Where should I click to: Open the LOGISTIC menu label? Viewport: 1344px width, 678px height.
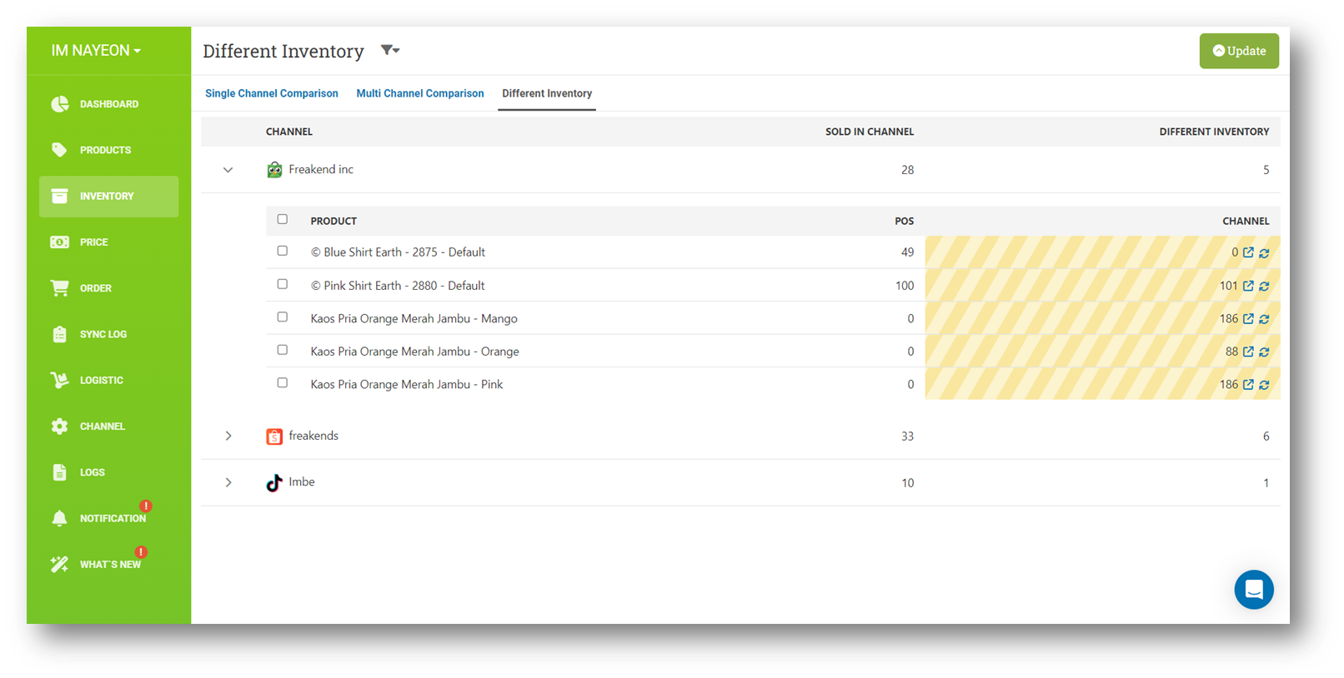click(102, 380)
